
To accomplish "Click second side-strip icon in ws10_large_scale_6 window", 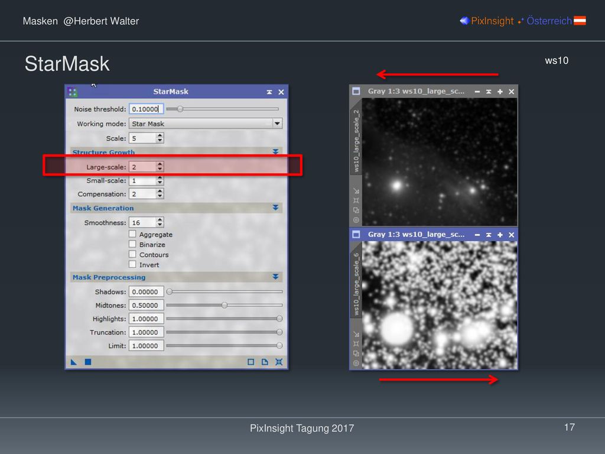I will point(356,343).
